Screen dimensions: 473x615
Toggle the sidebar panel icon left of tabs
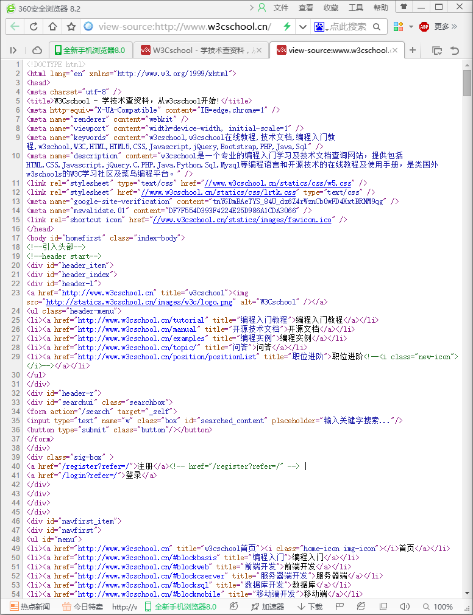point(13,50)
